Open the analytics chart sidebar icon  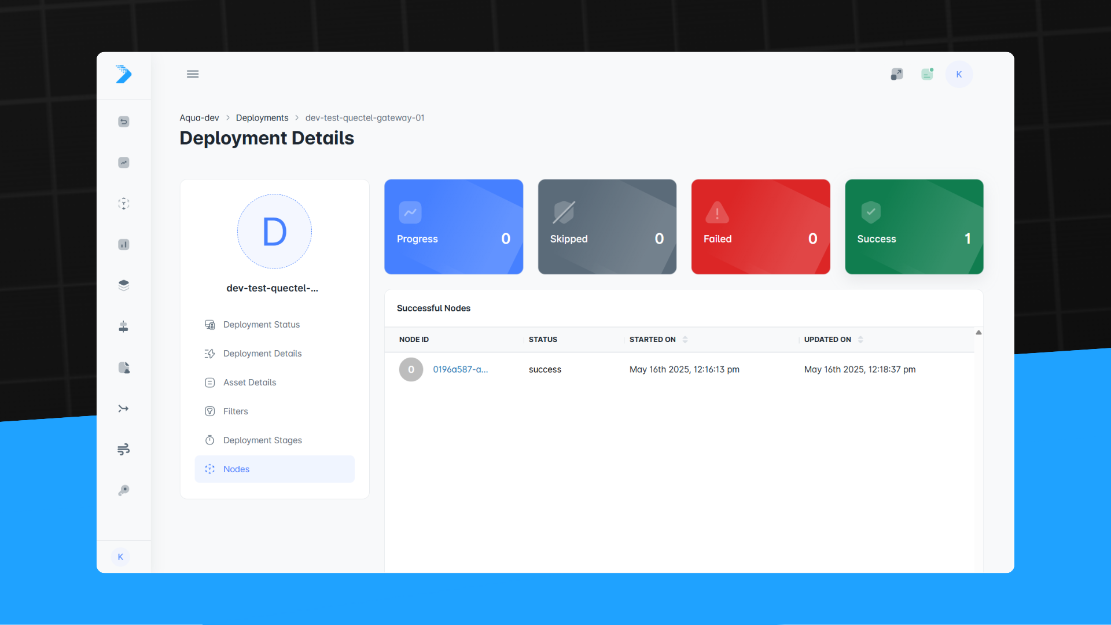pos(123,163)
